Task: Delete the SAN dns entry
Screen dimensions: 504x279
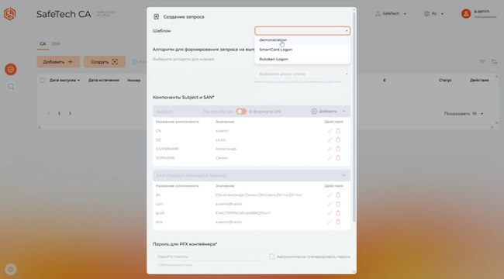Action: coord(338,222)
